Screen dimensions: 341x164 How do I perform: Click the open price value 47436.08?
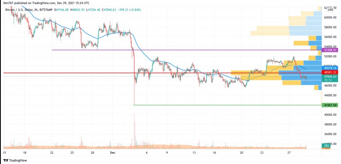tap(62, 10)
